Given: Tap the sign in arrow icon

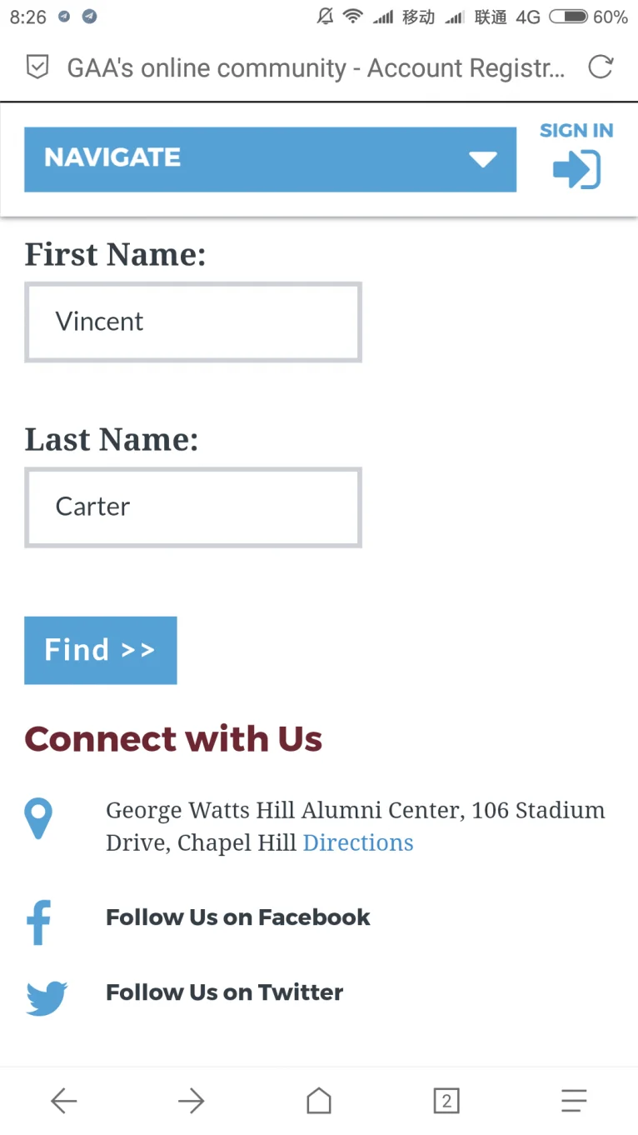Looking at the screenshot, I should click(576, 169).
